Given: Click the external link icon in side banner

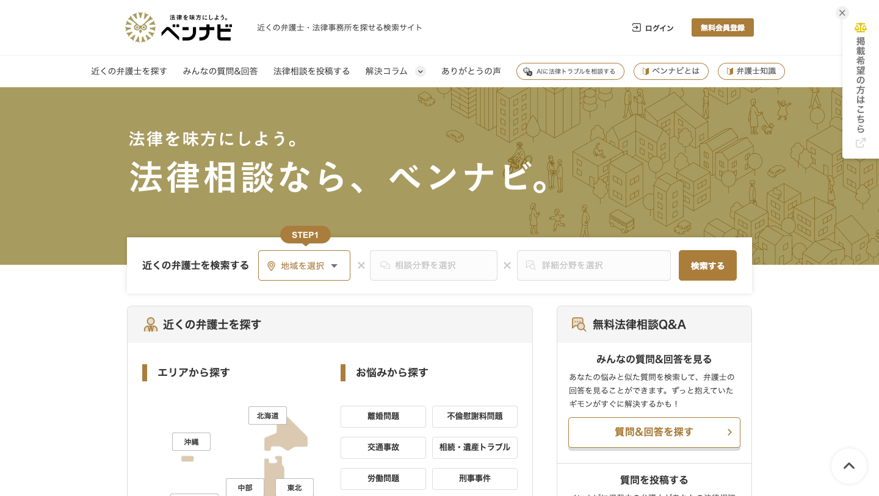Looking at the screenshot, I should pyautogui.click(x=861, y=143).
